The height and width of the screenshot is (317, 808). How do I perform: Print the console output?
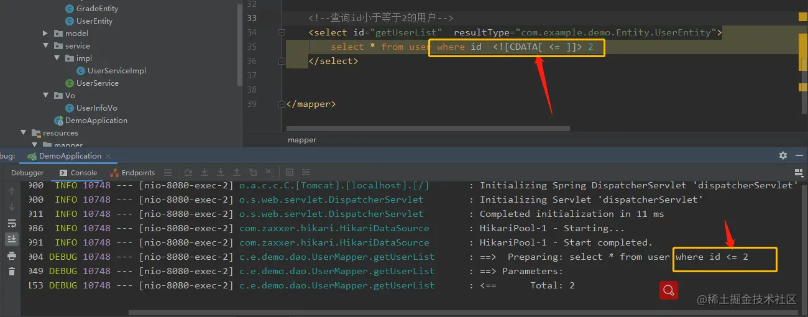[x=12, y=255]
